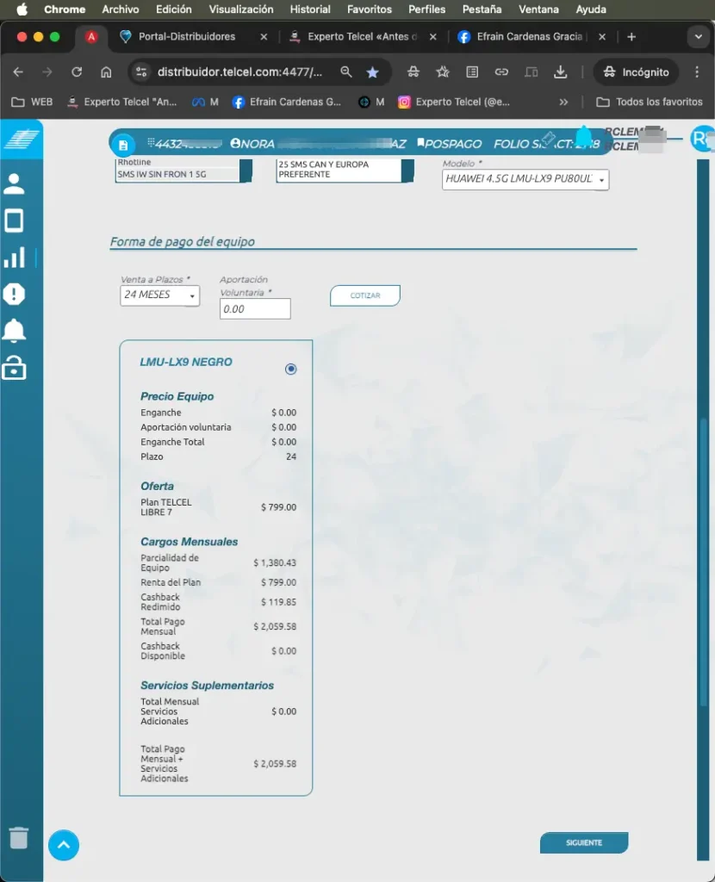
Task: Open the Perfiles menu
Action: pos(426,9)
